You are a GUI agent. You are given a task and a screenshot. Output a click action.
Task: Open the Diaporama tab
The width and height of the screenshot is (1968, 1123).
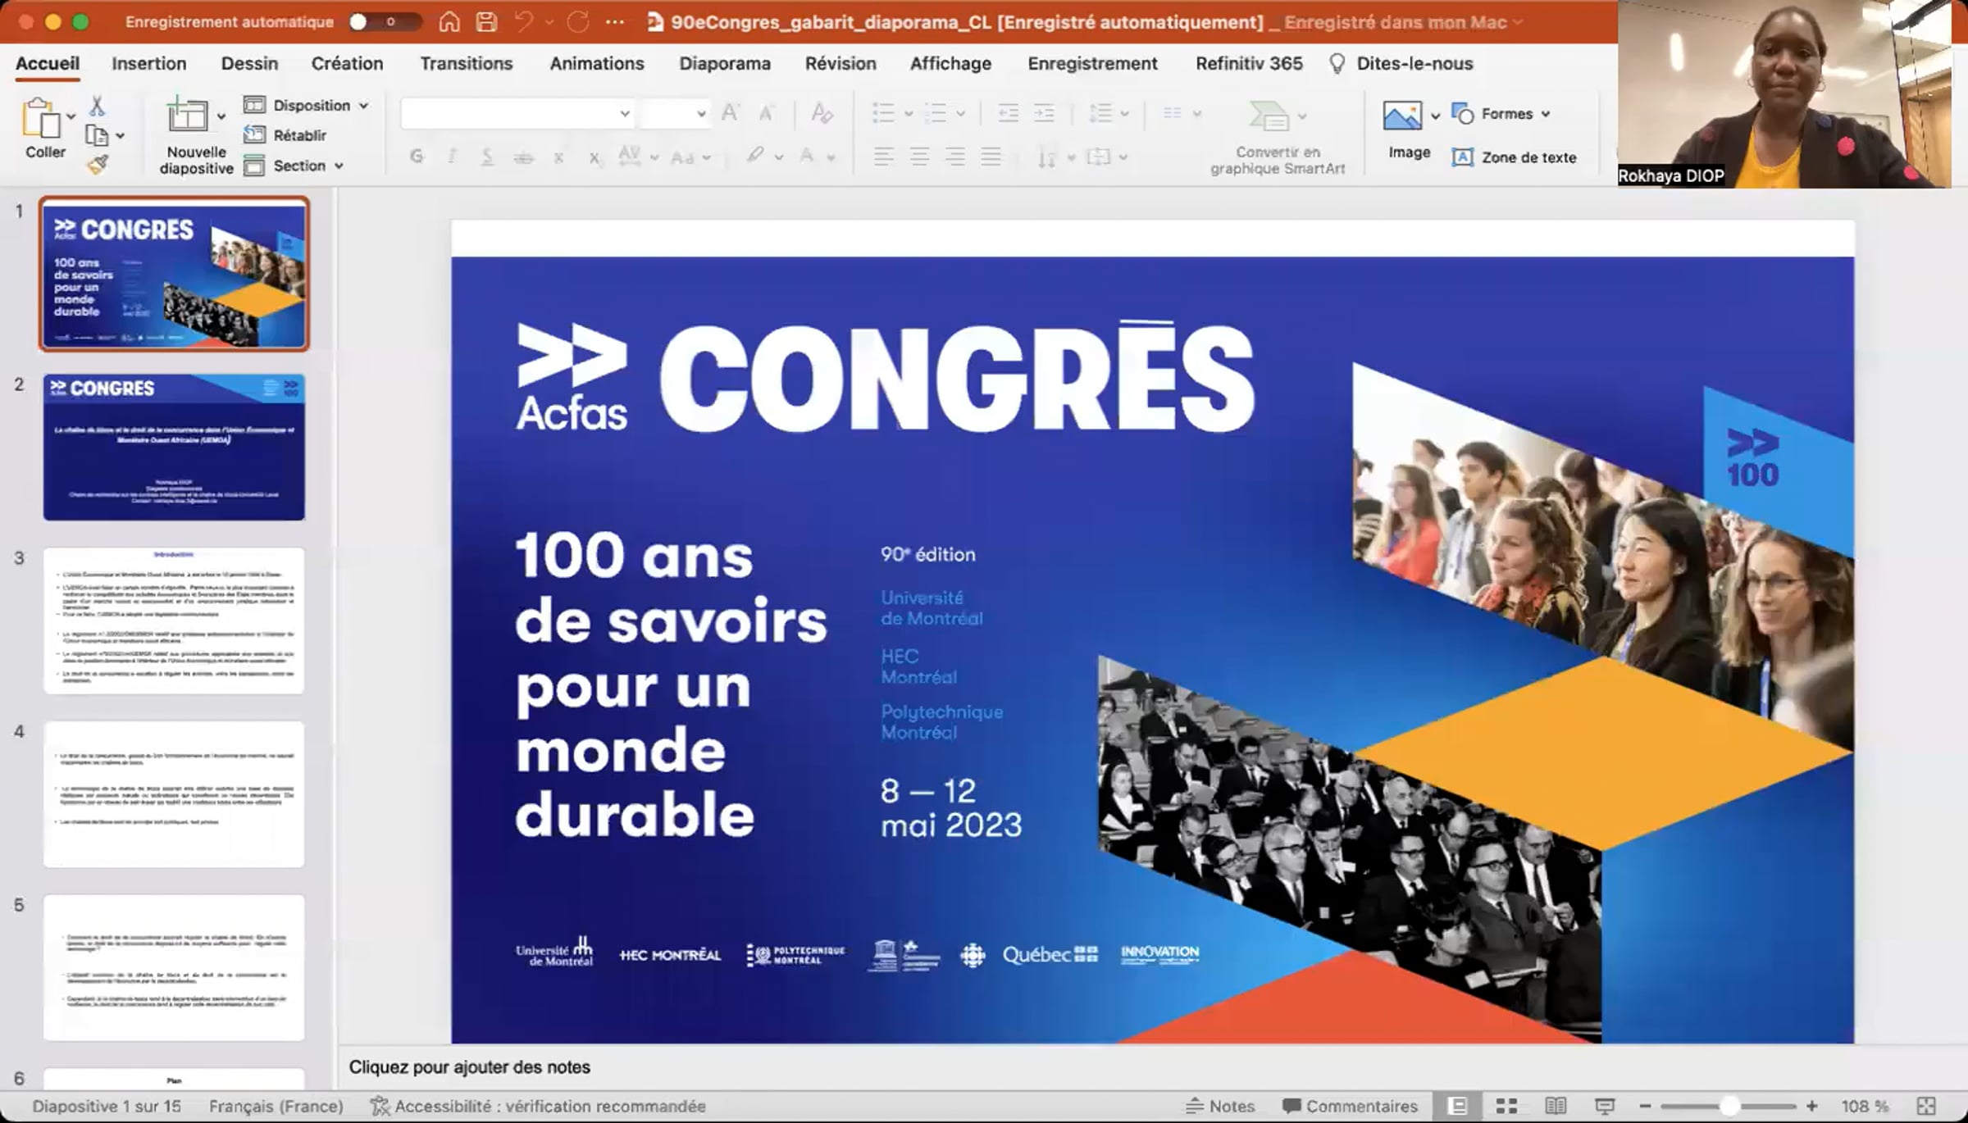click(x=725, y=64)
